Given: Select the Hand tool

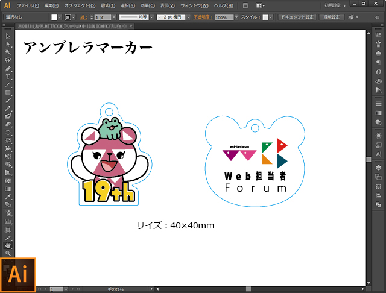Looking at the screenshot, I should (8, 245).
